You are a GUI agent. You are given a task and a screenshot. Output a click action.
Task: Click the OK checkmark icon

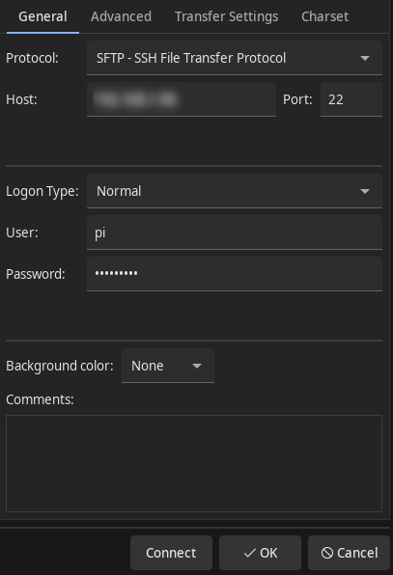(250, 553)
